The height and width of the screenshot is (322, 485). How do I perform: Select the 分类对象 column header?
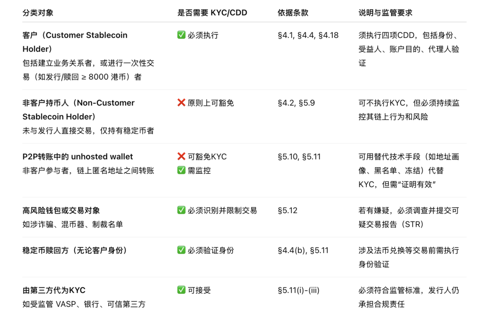point(38,13)
